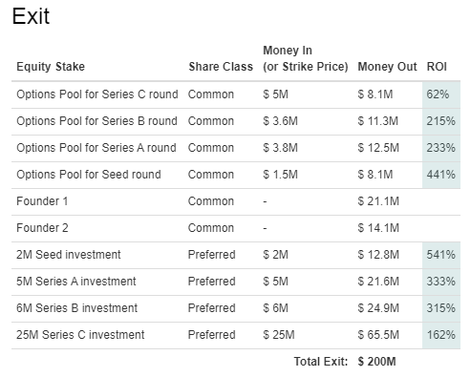Select Options Pool for Series A round
The width and height of the screenshot is (471, 377).
[x=96, y=148]
